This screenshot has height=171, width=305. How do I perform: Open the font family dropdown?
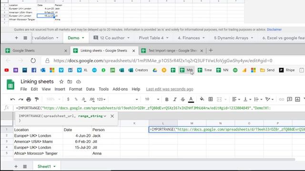click(124, 99)
